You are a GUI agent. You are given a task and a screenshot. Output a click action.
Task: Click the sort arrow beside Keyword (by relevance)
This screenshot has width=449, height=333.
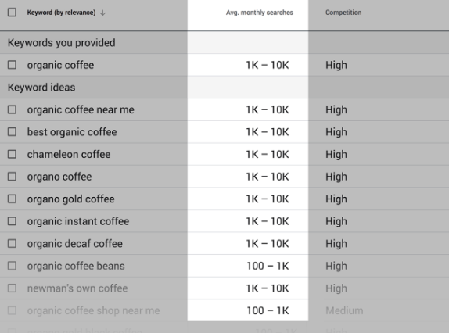point(102,13)
